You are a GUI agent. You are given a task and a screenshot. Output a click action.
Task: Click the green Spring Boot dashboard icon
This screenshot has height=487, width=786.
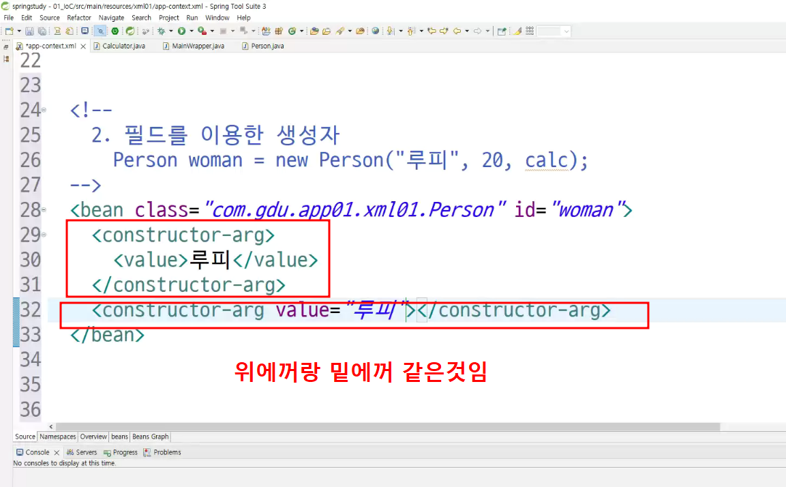(115, 31)
